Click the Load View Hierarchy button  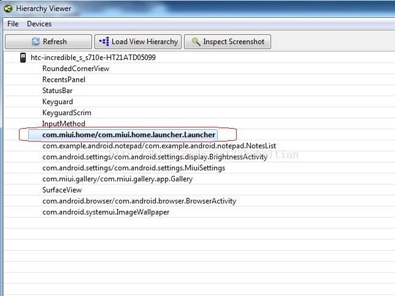coord(138,42)
